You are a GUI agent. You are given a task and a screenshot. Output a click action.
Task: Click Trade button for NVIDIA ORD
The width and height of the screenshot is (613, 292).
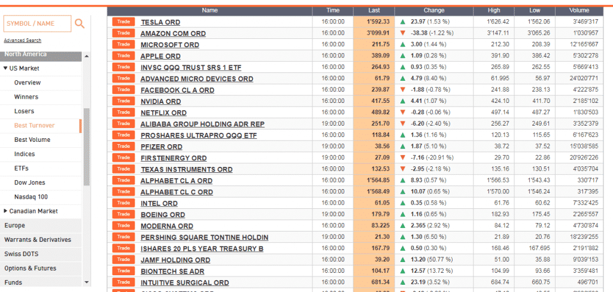click(x=123, y=101)
